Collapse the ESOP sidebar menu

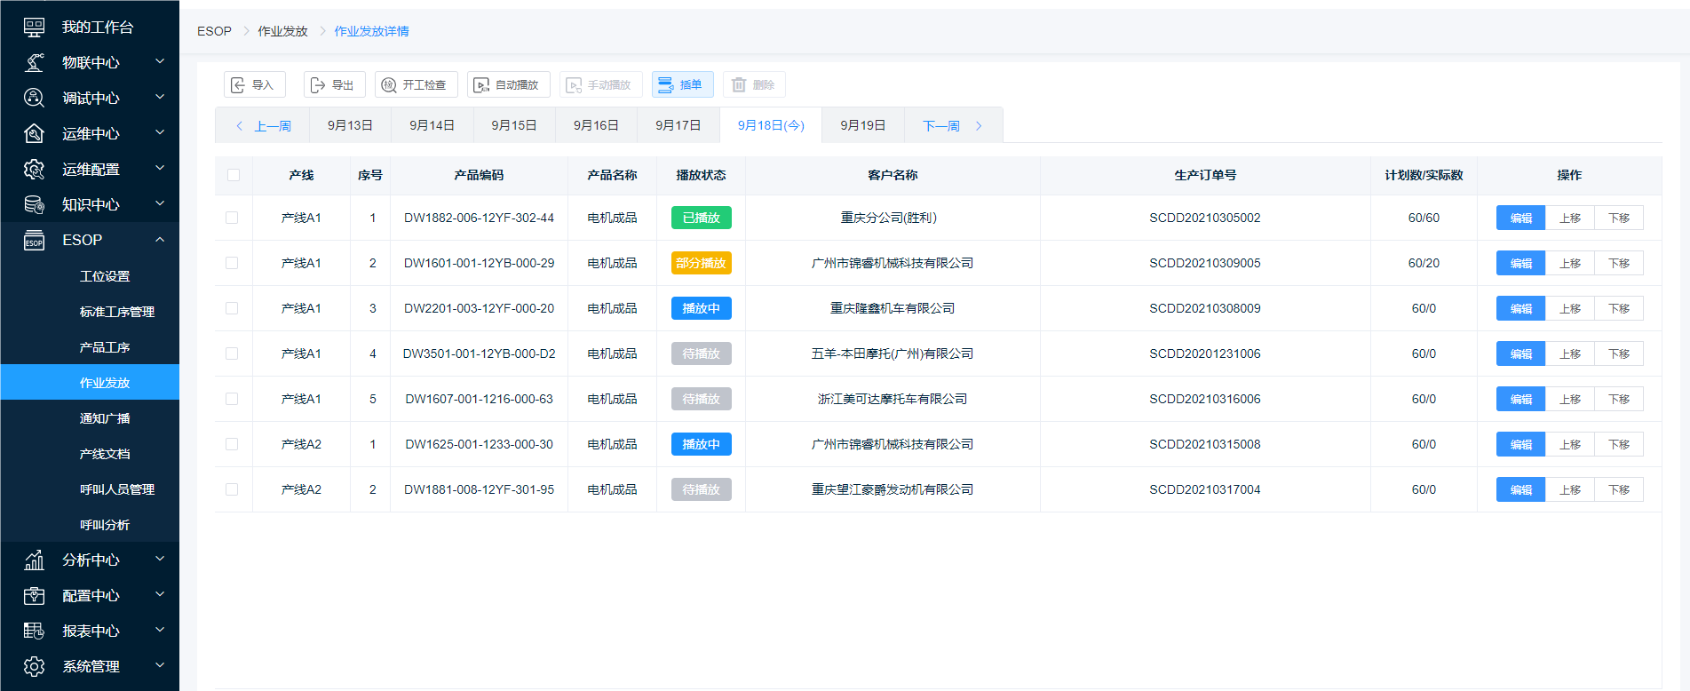[160, 240]
